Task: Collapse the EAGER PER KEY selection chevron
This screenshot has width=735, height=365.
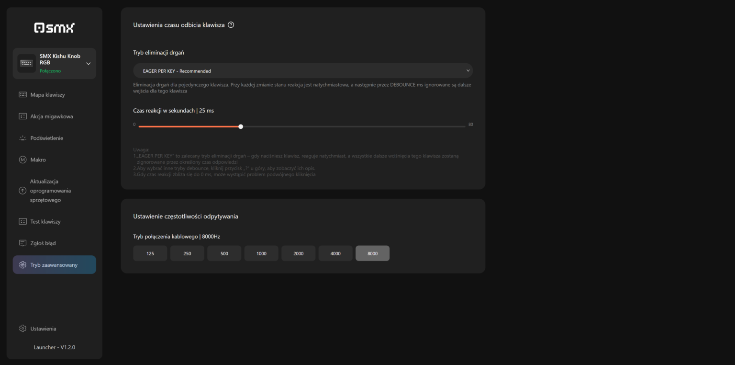Action: click(468, 70)
